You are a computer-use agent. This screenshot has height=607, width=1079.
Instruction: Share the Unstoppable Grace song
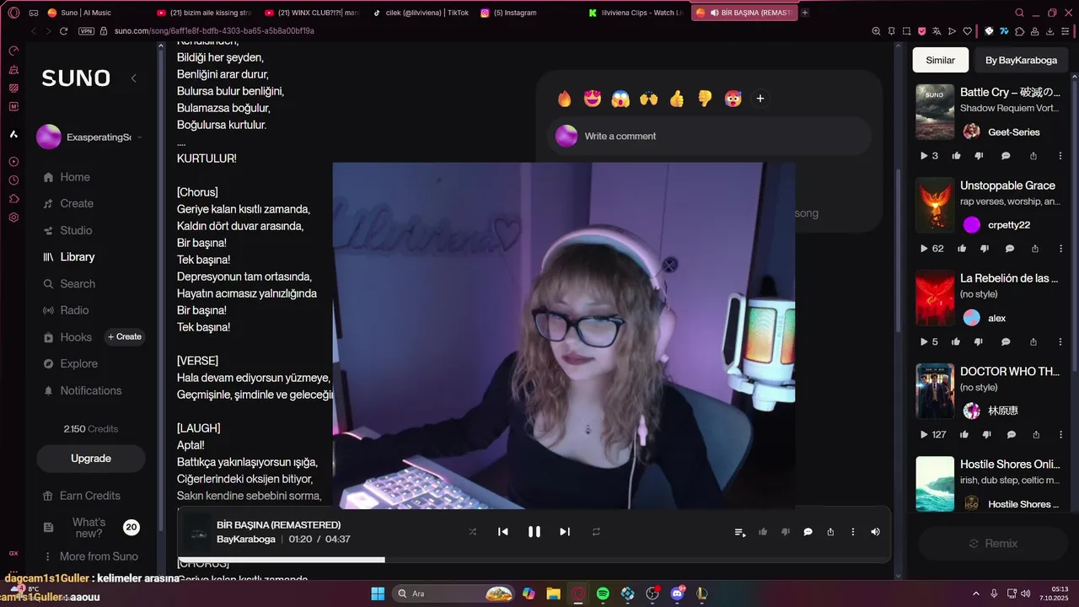1035,249
